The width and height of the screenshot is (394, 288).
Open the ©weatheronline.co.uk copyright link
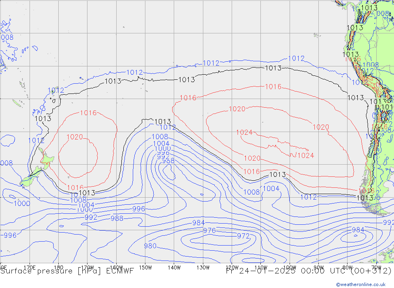pos(361,284)
